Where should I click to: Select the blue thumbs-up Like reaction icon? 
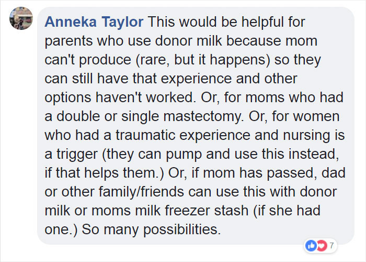311,246
